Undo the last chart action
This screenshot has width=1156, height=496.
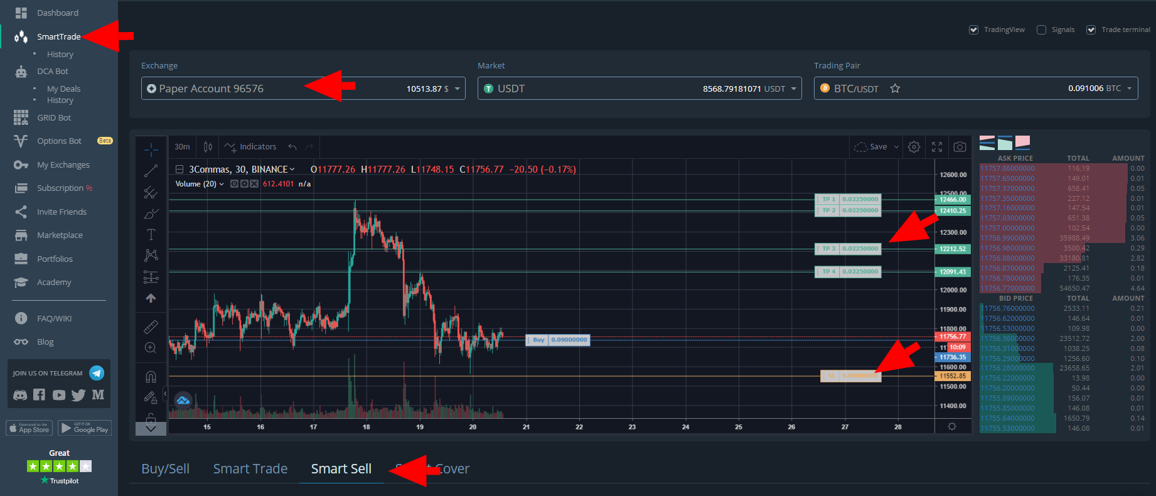292,147
